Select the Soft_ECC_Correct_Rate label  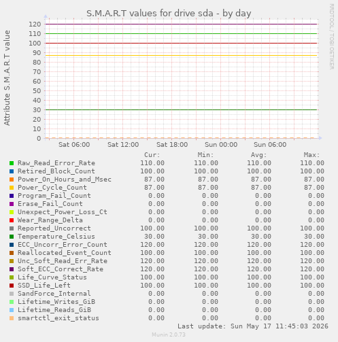pos(61,269)
